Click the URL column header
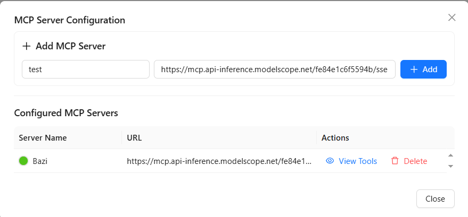Viewport: 468px width, 217px height. click(134, 138)
